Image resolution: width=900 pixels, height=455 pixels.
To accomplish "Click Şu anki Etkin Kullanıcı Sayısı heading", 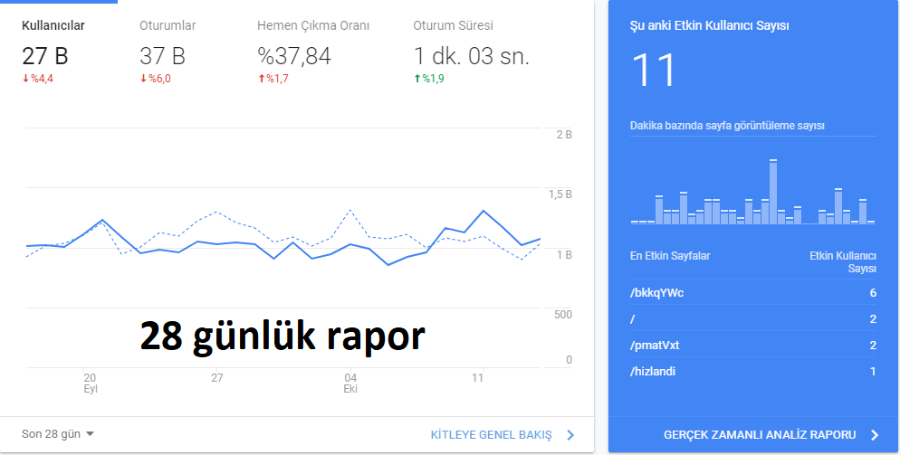I will (710, 26).
